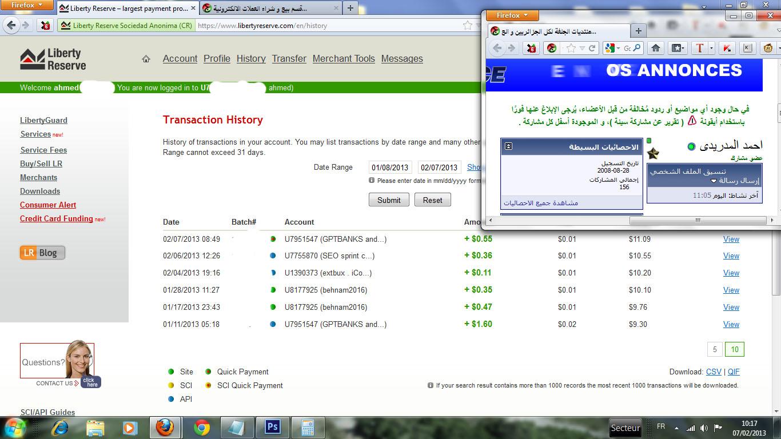Viewport: 781px width, 439px height.
Task: Open Photoshop from Windows taskbar
Action: tap(272, 428)
